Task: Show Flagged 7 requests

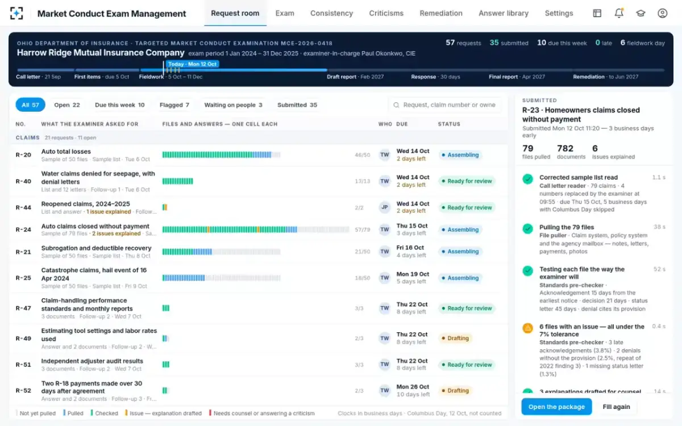Action: tap(174, 105)
